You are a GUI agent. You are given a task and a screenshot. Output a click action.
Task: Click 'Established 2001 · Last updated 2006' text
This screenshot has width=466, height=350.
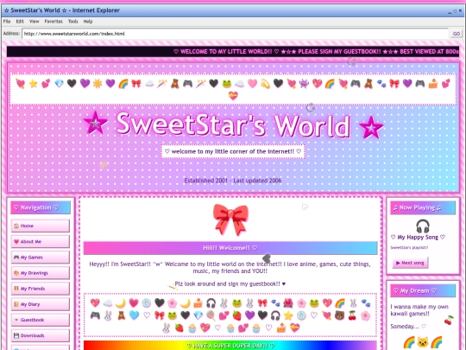click(x=233, y=181)
